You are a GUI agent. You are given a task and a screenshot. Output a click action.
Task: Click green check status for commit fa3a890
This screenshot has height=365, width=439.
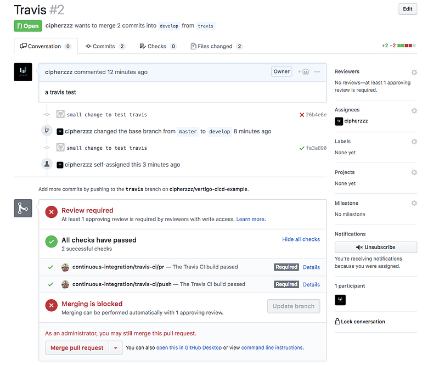click(x=302, y=148)
